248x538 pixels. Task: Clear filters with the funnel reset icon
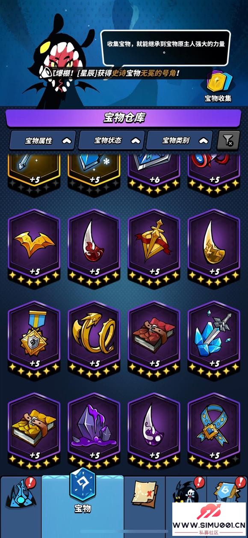[229, 140]
